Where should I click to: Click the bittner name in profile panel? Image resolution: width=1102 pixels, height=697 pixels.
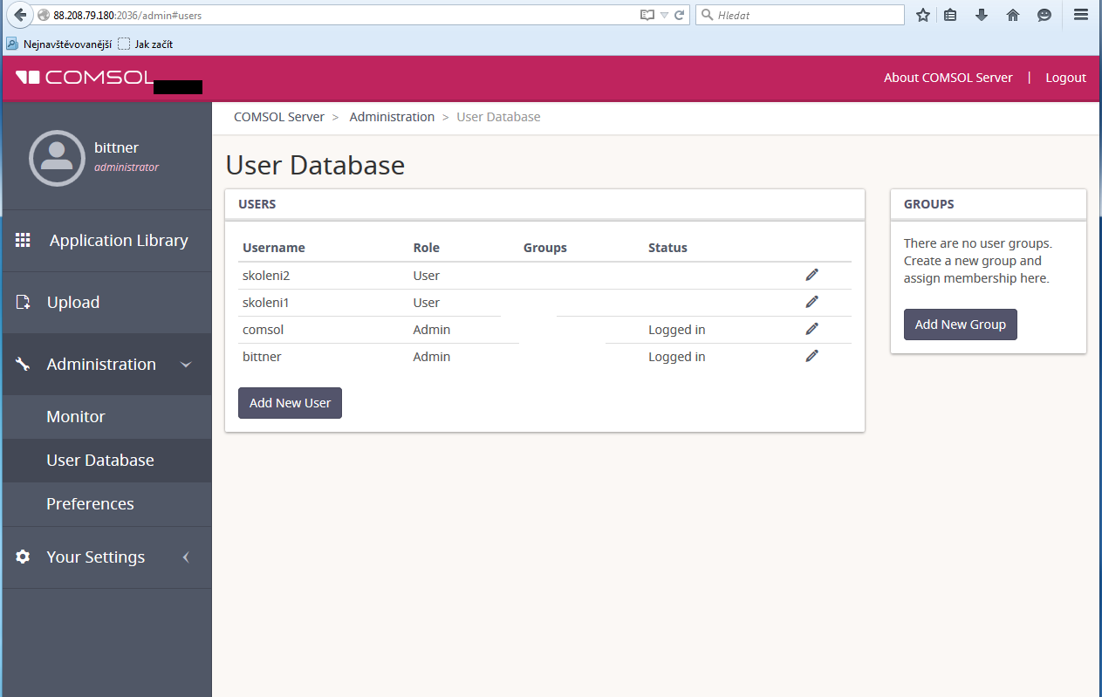[x=116, y=147]
